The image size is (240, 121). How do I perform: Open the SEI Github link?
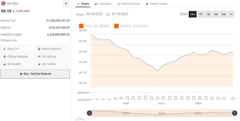52,56
